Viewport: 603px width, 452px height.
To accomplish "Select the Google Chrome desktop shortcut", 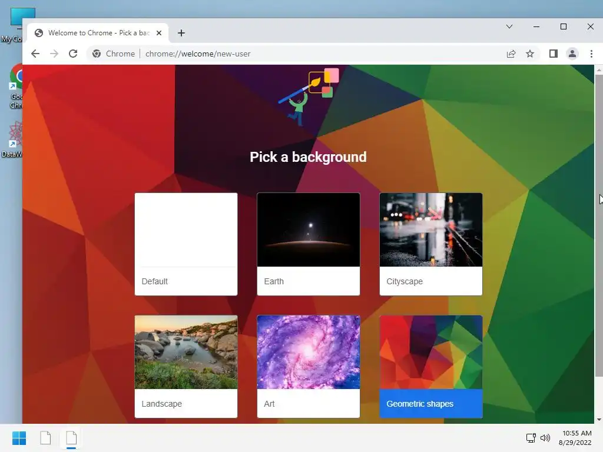I will 16,87.
